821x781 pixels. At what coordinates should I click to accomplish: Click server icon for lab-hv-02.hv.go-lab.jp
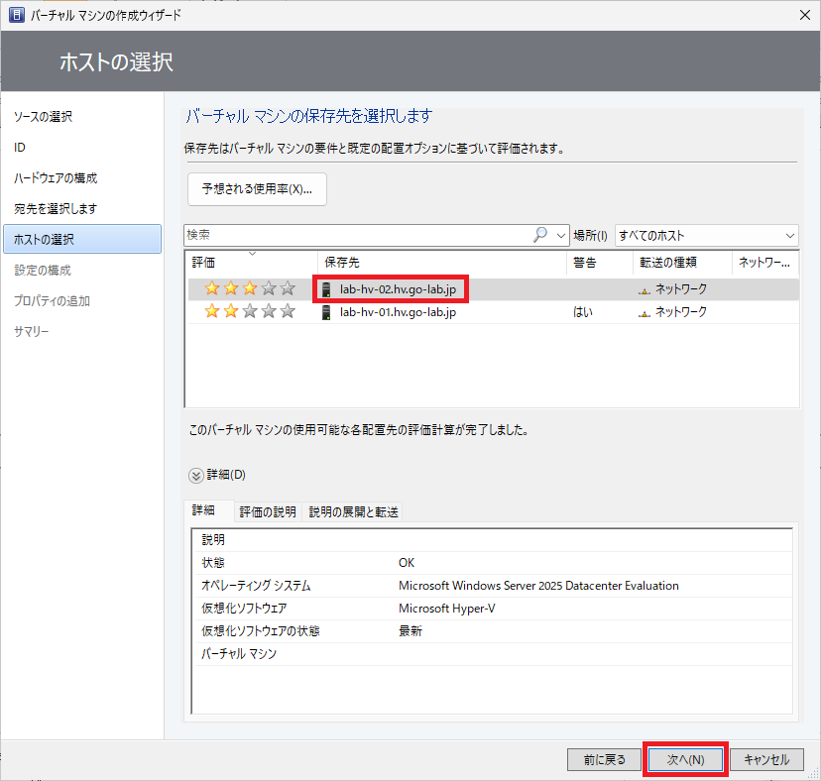click(326, 289)
